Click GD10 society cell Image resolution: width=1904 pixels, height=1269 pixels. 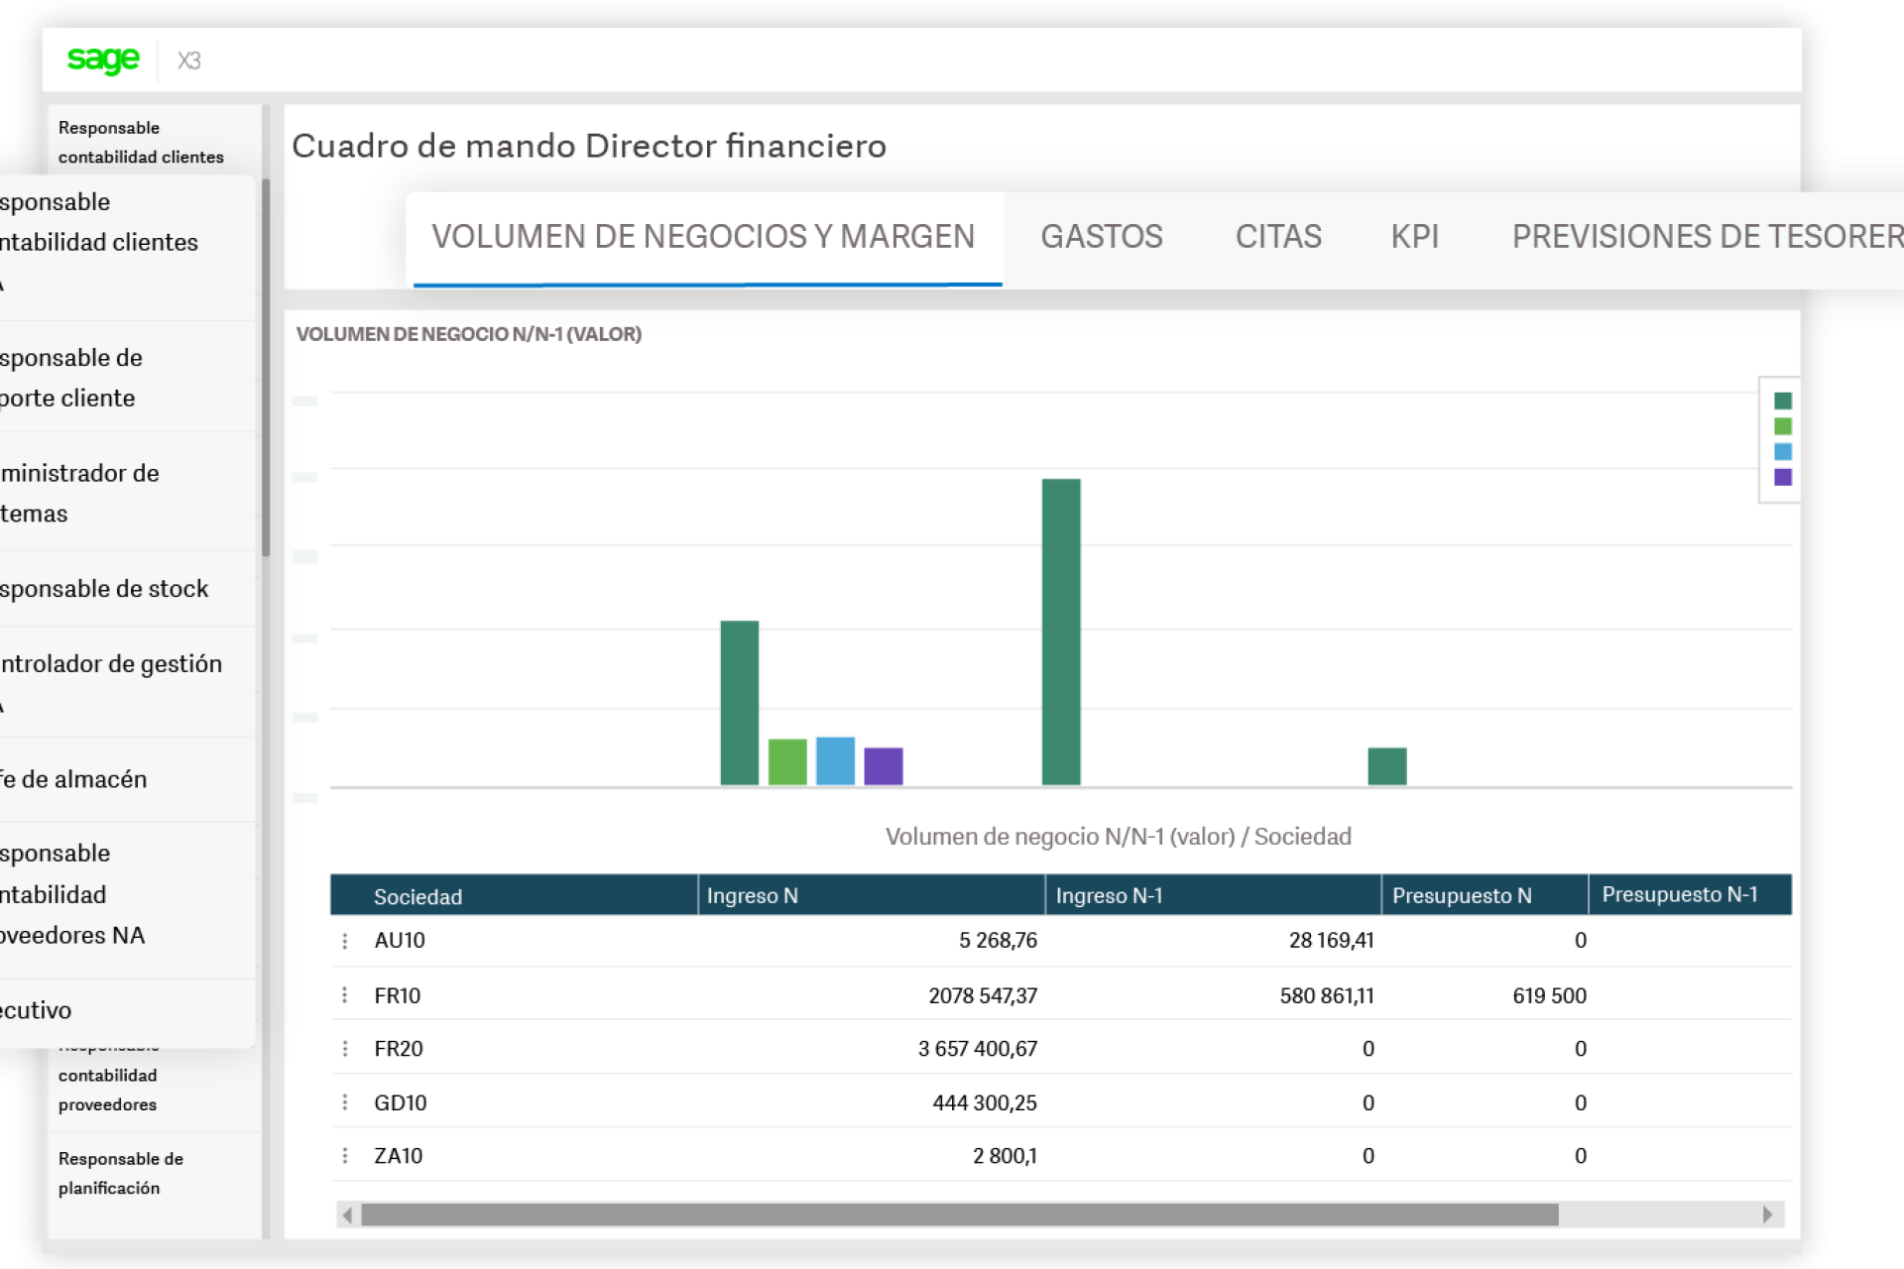click(x=401, y=1102)
